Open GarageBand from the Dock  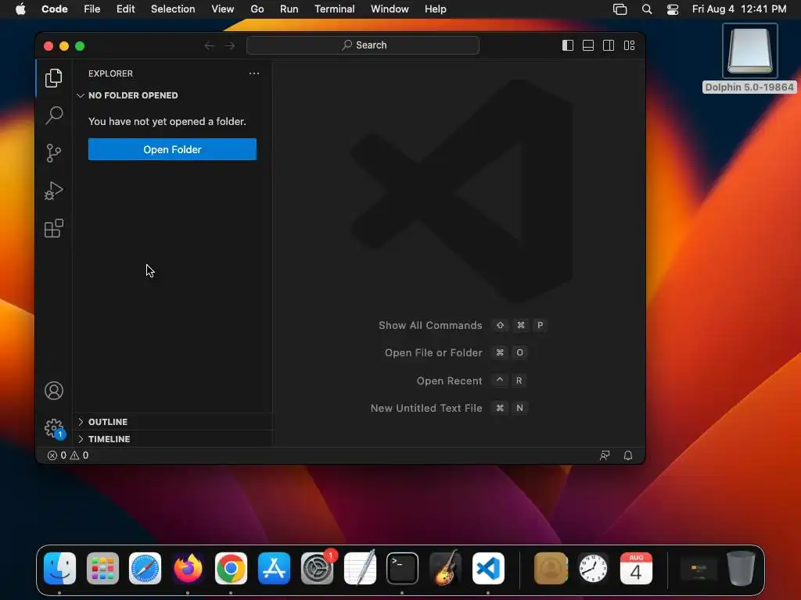tap(445, 568)
